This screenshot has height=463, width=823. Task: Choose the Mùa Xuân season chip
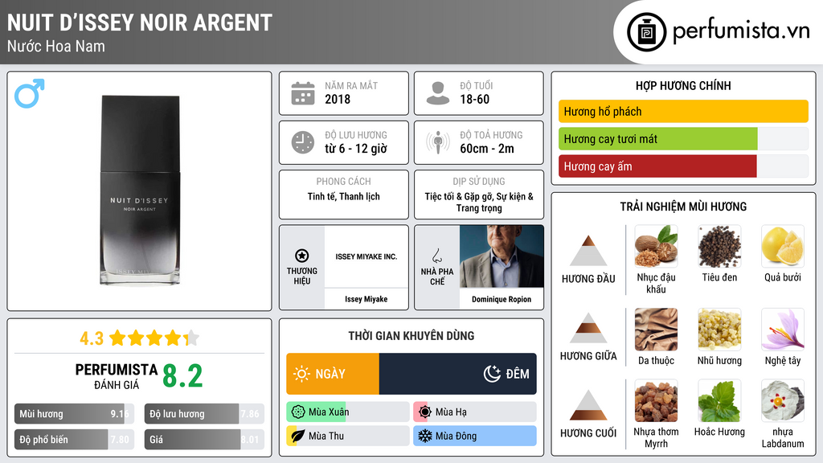coord(347,412)
